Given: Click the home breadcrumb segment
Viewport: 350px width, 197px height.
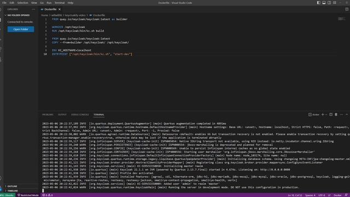Looking at the screenshot, I should pyautogui.click(x=44, y=15).
